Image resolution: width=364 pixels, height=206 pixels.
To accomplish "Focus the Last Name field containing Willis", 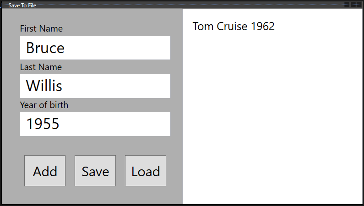I will (x=95, y=86).
